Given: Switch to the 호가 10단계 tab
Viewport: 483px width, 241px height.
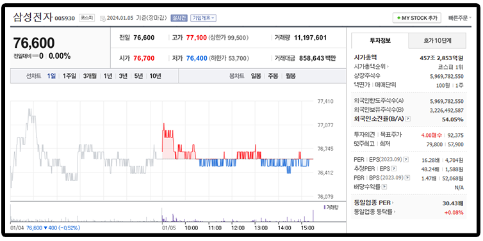Looking at the screenshot, I should tap(438, 40).
